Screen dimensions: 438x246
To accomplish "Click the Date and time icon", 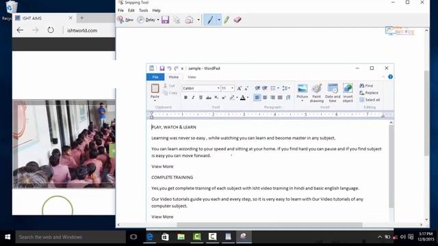I will pyautogui.click(x=333, y=89).
